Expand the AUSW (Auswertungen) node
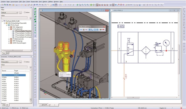Viewport: 186px width, 109px height. 9,43
